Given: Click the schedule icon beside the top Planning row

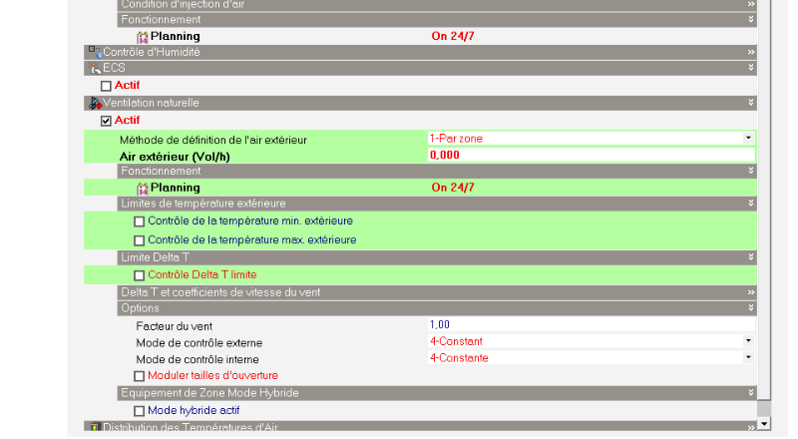Looking at the screenshot, I should pyautogui.click(x=142, y=37).
